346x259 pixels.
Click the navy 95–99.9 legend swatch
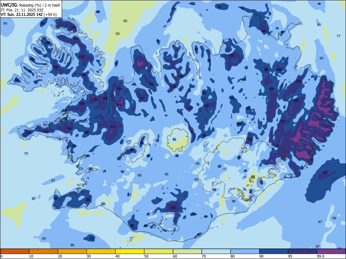click(302, 251)
